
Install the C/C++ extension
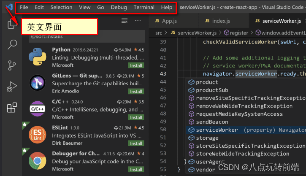[x=136, y=117]
